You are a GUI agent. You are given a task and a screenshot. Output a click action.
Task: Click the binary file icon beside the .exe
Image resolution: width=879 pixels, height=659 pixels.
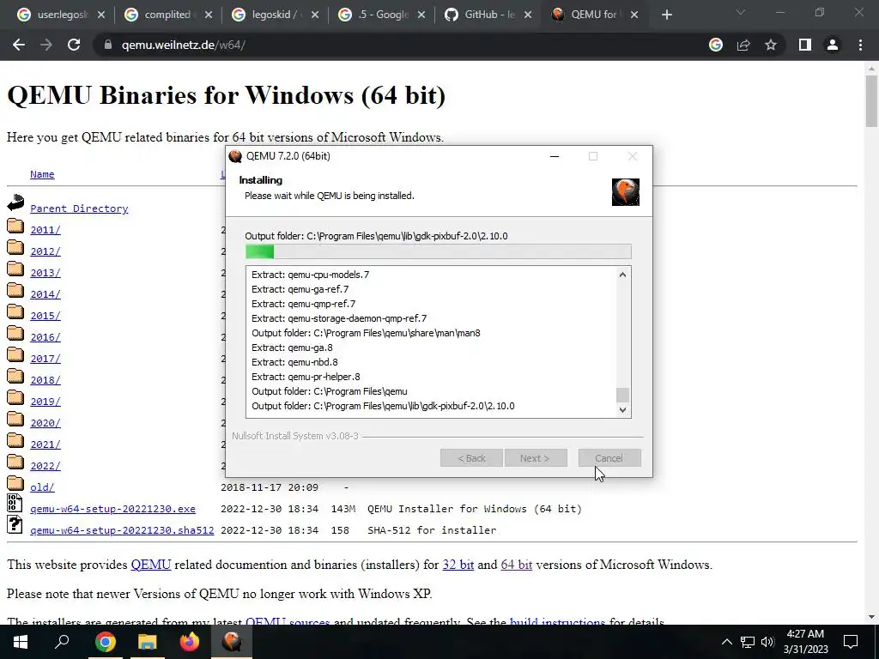[x=15, y=503]
